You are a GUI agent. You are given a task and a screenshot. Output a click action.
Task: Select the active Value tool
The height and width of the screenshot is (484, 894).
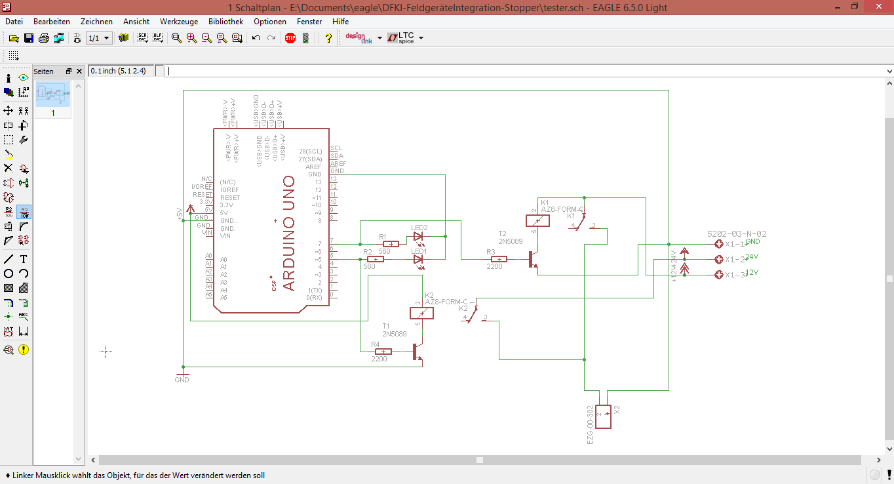pos(24,212)
